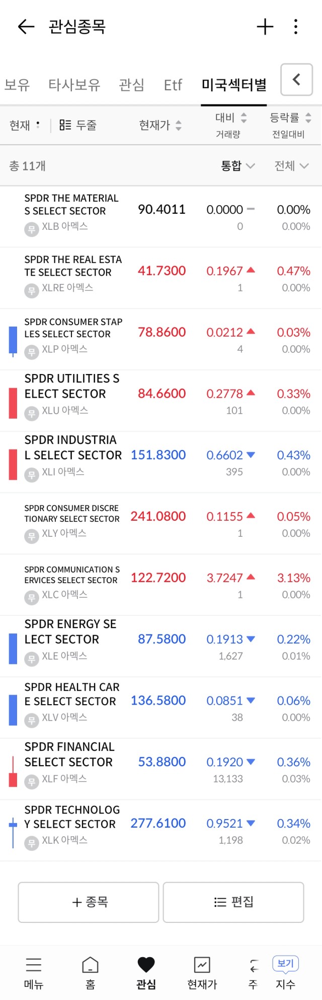Image resolution: width=322 pixels, height=1000 pixels.
Task: Tap the 주문 swap-arrows icon
Action: [x=254, y=966]
